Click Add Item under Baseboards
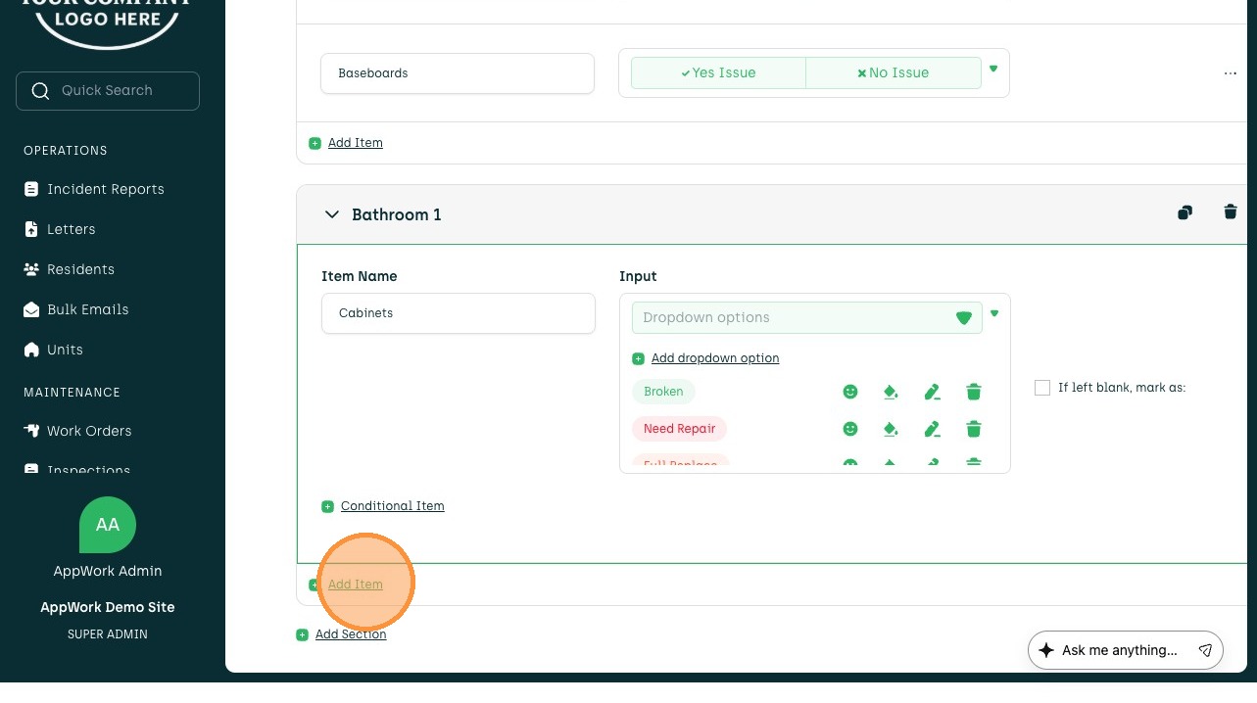 (x=355, y=143)
